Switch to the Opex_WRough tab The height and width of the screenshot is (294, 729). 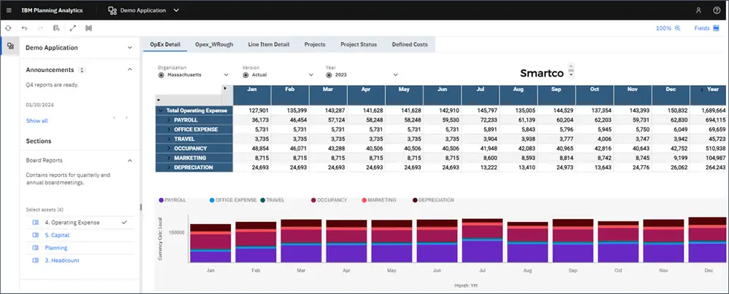click(214, 44)
